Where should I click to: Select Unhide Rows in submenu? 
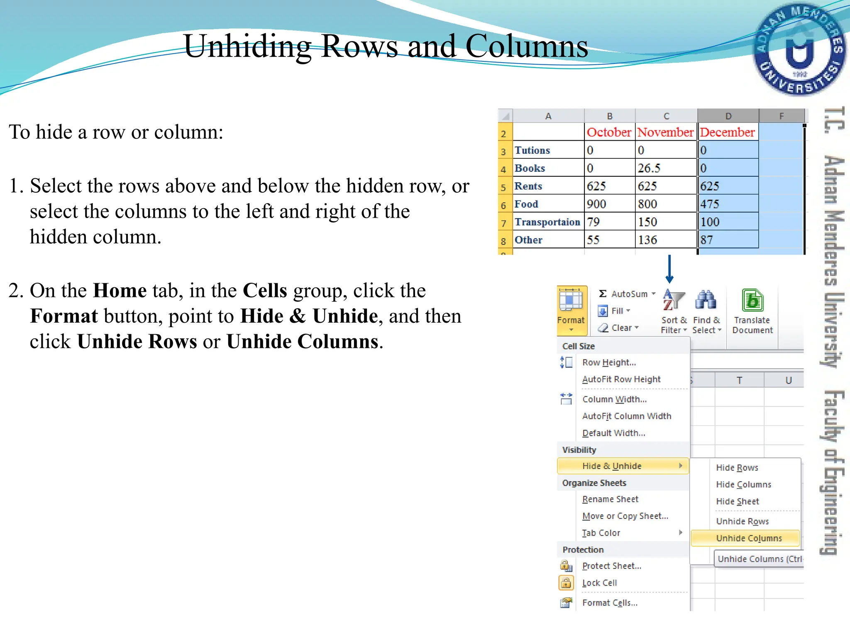coord(745,521)
